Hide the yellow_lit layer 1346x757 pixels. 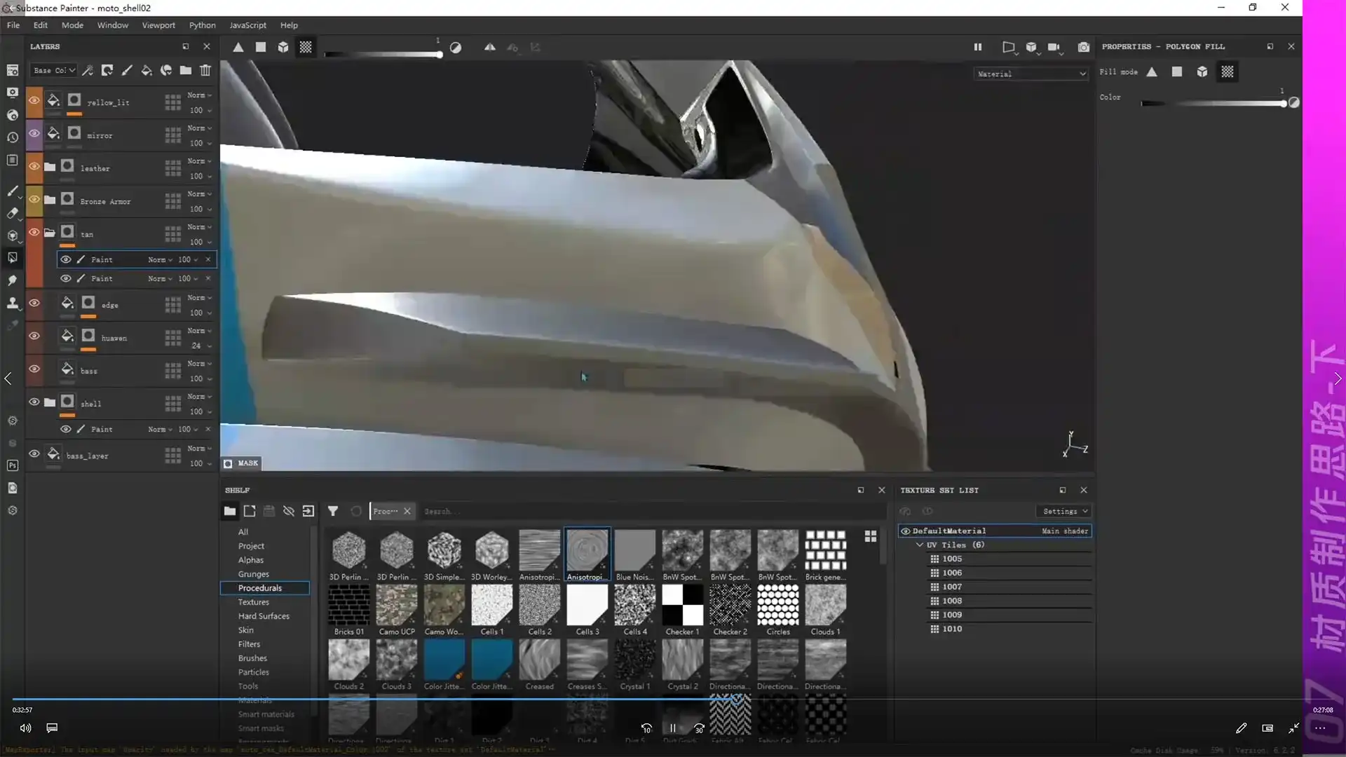tap(34, 100)
